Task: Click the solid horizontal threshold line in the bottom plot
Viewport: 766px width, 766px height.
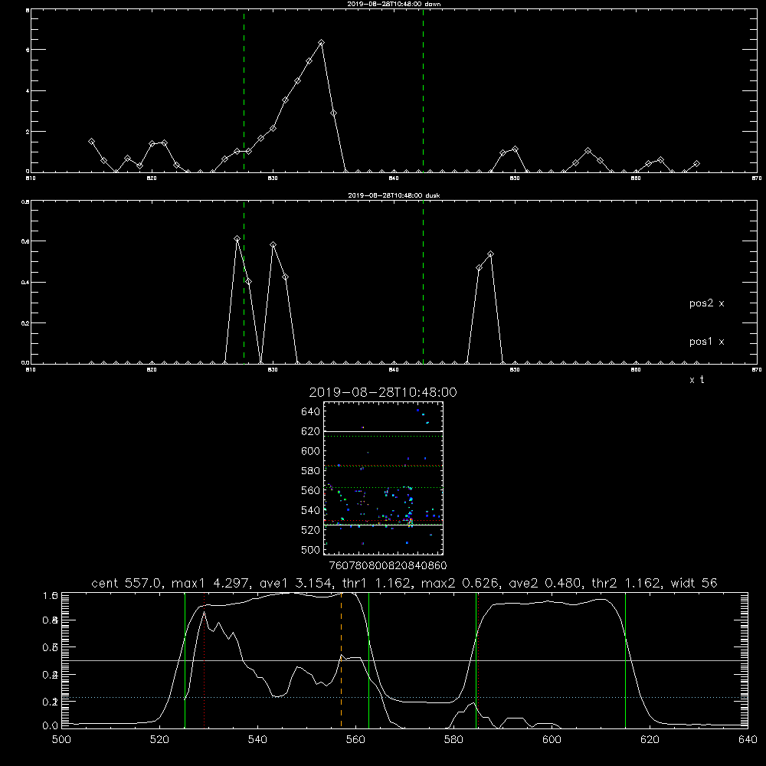Action: coord(404,660)
